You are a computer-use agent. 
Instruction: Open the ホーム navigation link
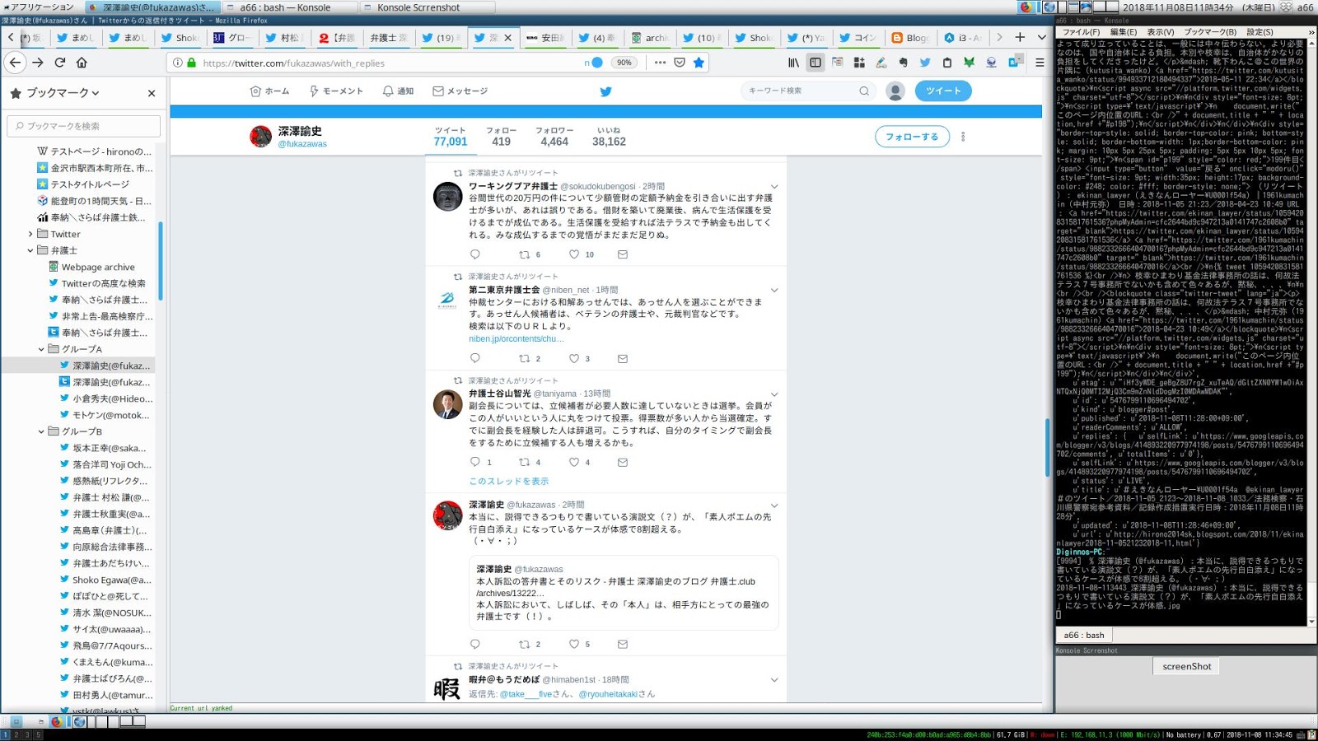pyautogui.click(x=269, y=91)
